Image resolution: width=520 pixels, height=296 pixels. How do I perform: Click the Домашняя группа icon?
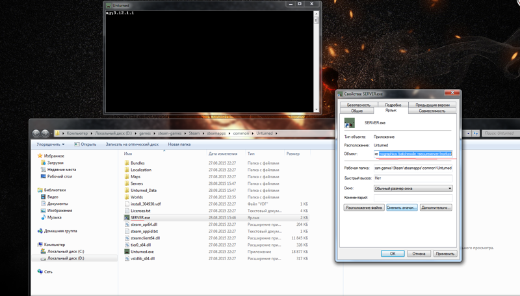pos(40,231)
